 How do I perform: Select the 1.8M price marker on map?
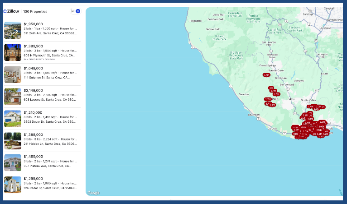tap(310, 119)
